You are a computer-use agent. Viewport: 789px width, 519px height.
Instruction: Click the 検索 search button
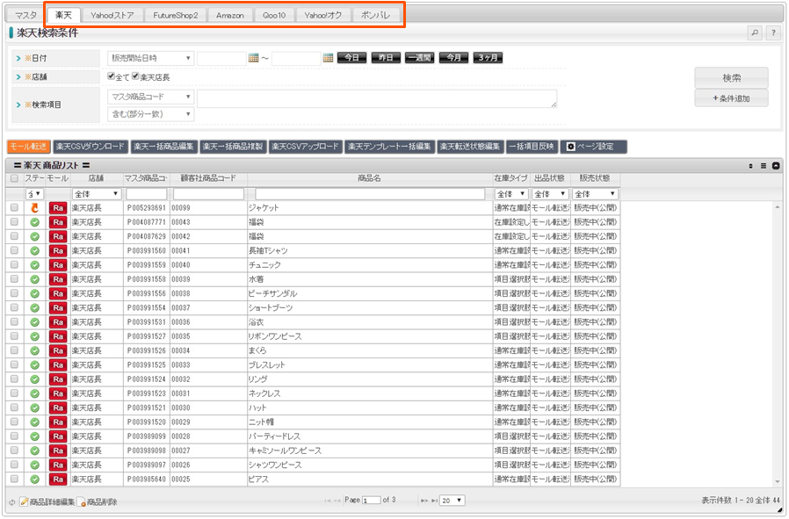(x=731, y=78)
